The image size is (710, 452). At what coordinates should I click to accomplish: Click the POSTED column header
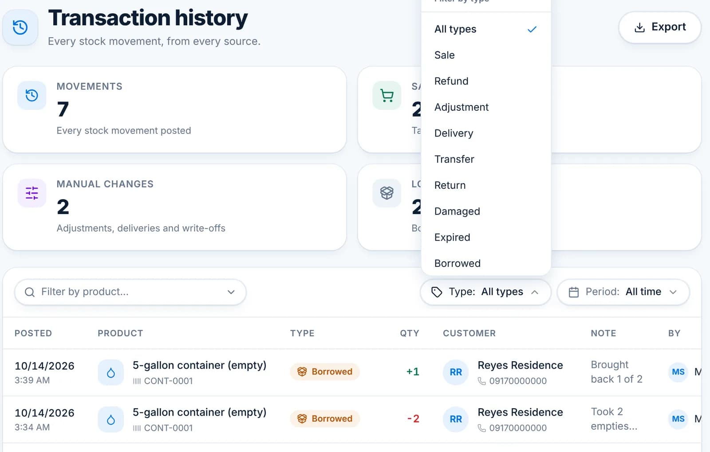point(33,333)
